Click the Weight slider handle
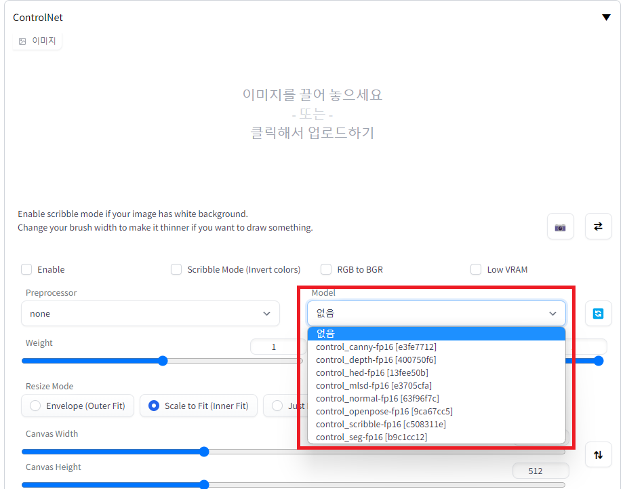The width and height of the screenshot is (625, 489). (x=162, y=361)
